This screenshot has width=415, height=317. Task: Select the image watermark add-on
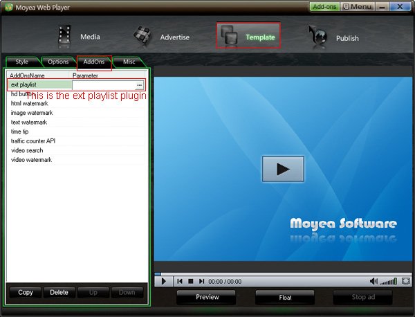[x=76, y=113]
